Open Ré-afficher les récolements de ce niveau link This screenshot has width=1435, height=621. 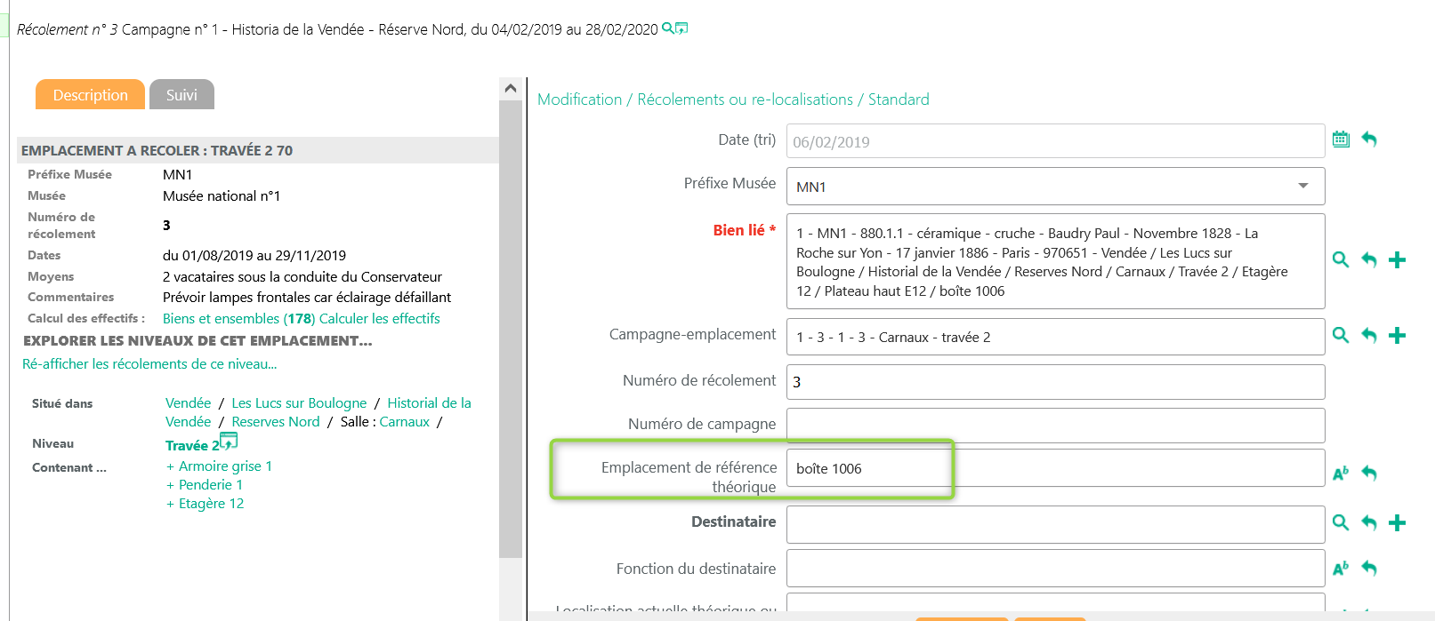tap(149, 364)
